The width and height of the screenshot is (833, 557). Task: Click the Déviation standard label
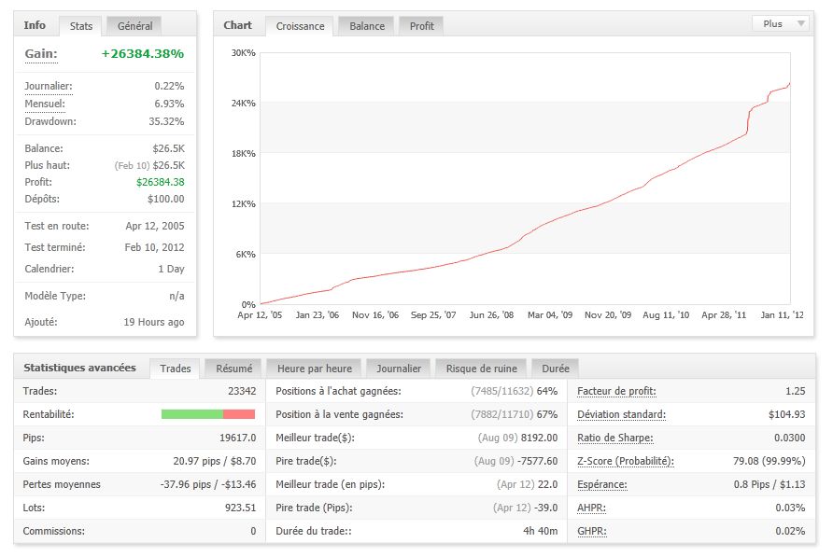tap(621, 414)
